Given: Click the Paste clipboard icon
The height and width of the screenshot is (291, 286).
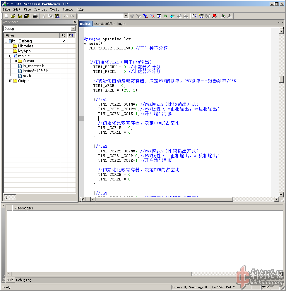Looking at the screenshot, I should point(57,16).
